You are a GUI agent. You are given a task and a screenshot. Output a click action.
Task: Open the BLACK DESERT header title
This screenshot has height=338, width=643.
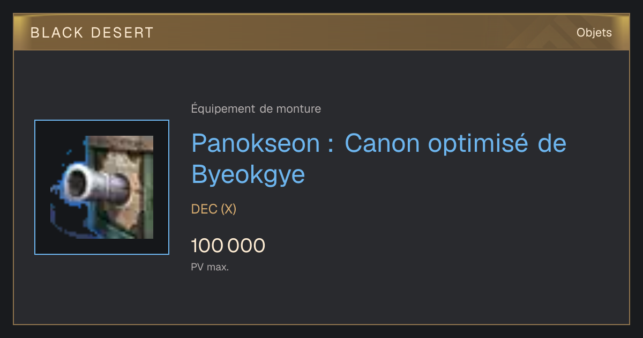click(92, 33)
